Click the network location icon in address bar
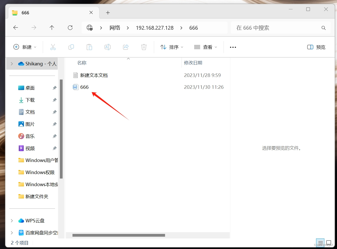Viewport: 337px width, 249px height. (90, 28)
